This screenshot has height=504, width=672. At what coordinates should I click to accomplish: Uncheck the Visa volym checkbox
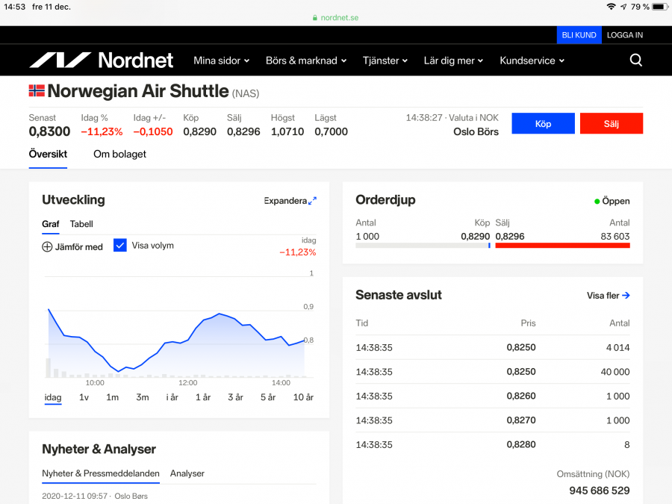(120, 245)
